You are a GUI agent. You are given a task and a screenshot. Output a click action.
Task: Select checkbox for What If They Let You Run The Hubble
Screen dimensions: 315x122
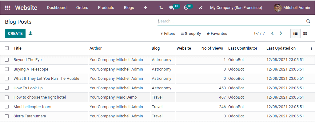coord(7,79)
